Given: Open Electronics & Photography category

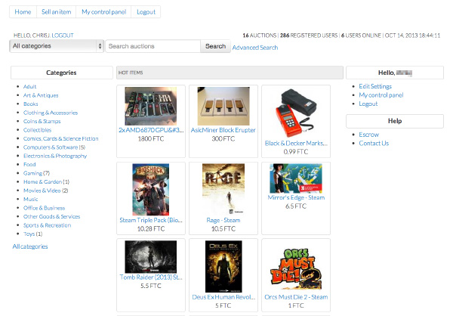Looking at the screenshot, I should point(55,156).
